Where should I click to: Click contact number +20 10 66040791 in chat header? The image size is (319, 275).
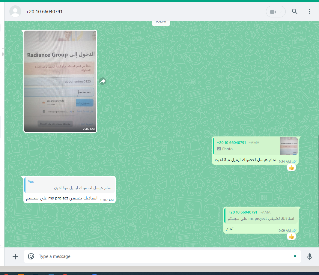44,12
